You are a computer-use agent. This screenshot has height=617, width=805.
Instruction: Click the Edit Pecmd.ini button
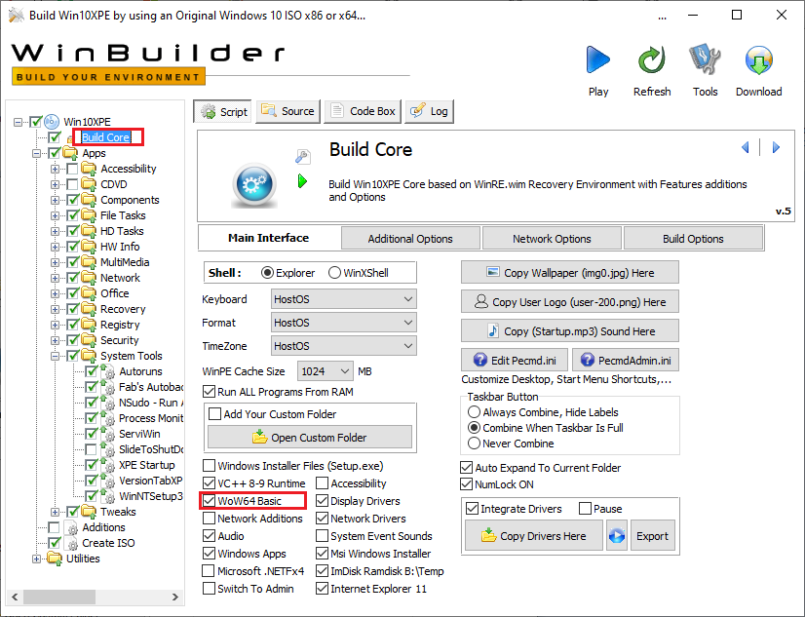[515, 360]
